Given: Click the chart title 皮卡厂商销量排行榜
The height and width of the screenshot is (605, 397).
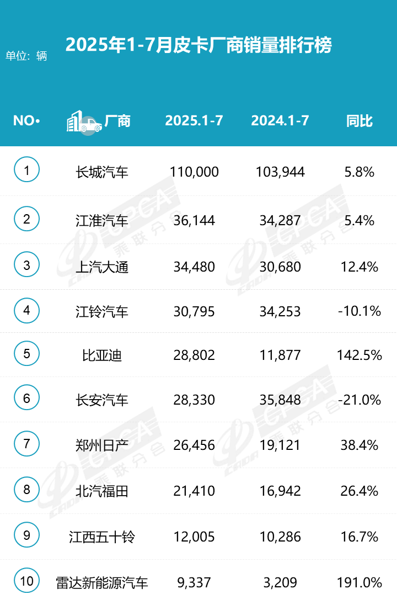Looking at the screenshot, I should tap(198, 45).
